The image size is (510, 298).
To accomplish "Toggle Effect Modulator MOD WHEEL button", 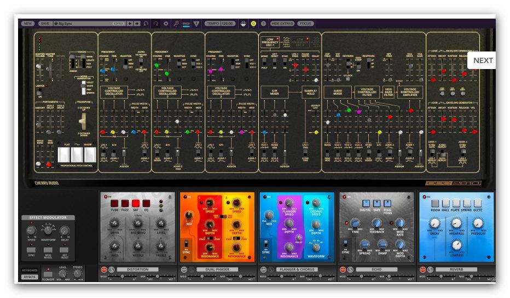I will 48,250.
